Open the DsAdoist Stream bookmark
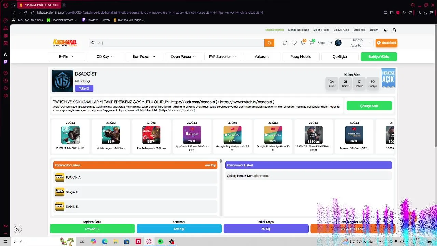 point(62,20)
